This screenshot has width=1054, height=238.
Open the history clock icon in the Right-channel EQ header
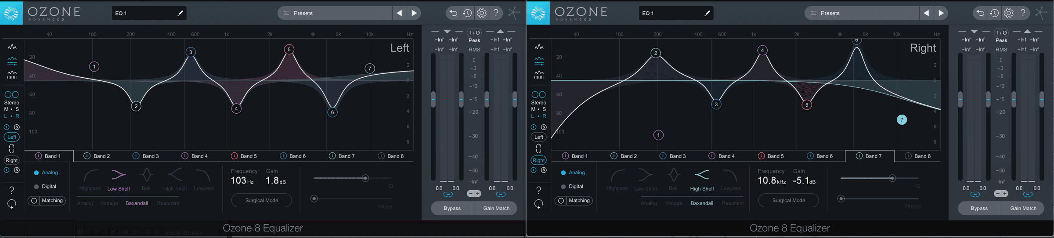tap(994, 13)
